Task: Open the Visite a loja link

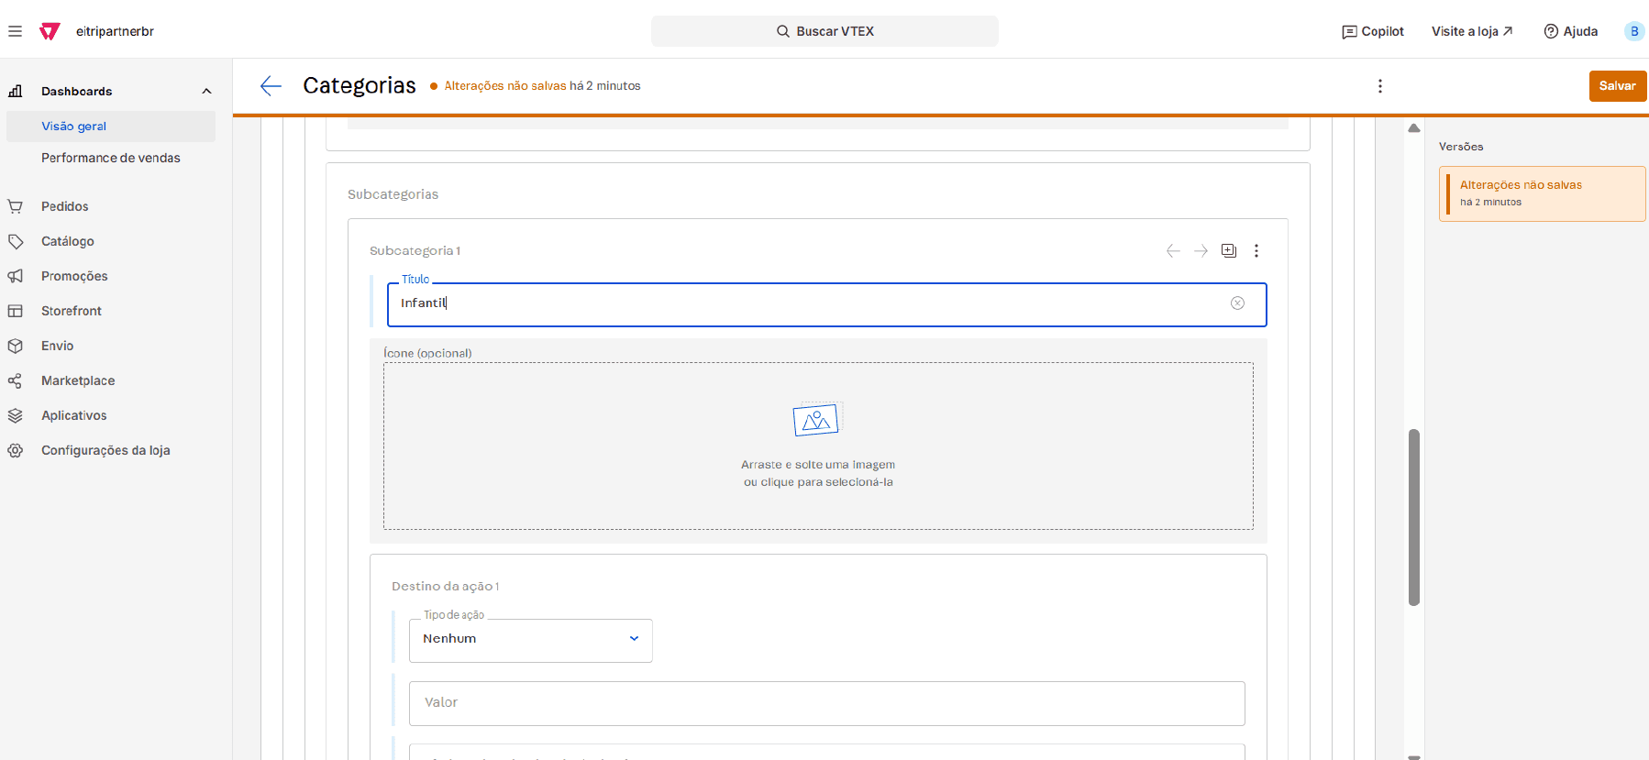Action: pos(1472,31)
